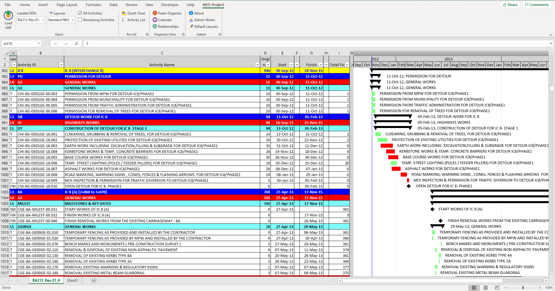Screen dimensions: 555x291
Task: Switch to the Developer ribbon tab
Action: [x=170, y=5]
